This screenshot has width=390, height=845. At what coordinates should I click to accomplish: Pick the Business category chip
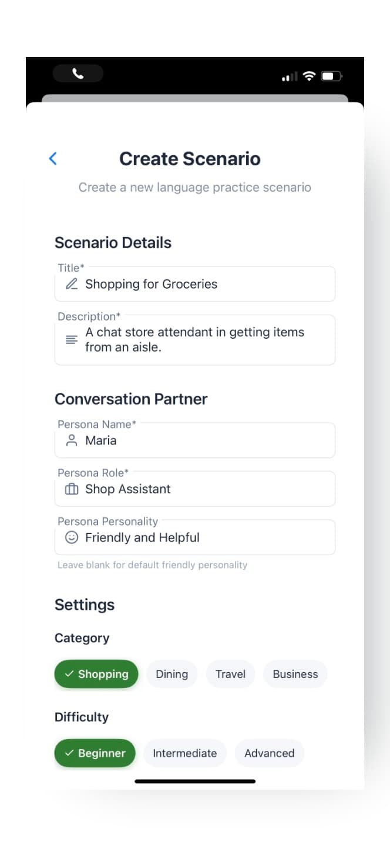pos(295,674)
